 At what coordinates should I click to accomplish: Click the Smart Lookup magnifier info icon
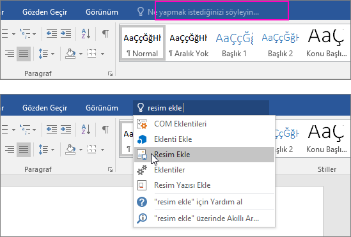pos(142,218)
